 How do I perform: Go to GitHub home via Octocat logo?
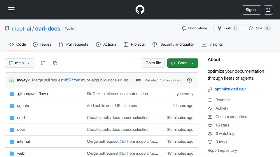tap(140, 9)
